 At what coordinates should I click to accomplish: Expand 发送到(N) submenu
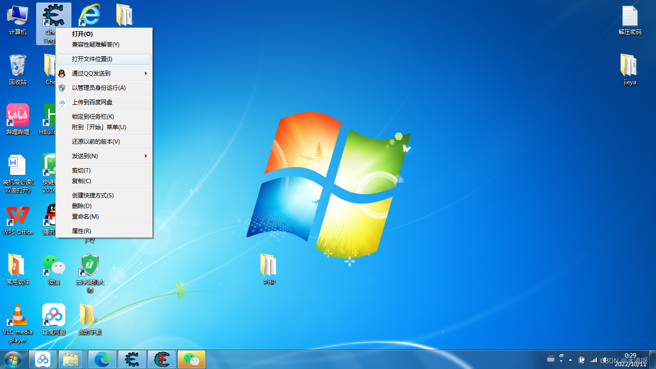pos(104,156)
